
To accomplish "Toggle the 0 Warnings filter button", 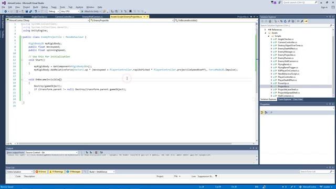I will (x=56, y=172).
